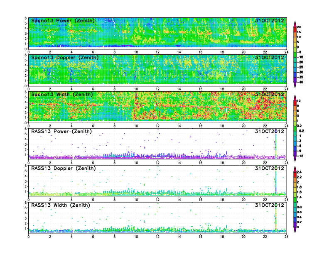Click the red segment beside the 20 label
This screenshot has width=329, height=254.
coord(295,29)
